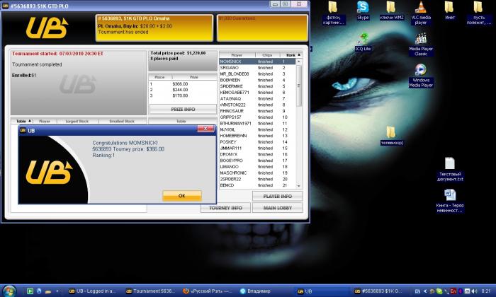Open the 'ключи WMZ' desktop folder
The image size is (496, 297).
[392, 11]
